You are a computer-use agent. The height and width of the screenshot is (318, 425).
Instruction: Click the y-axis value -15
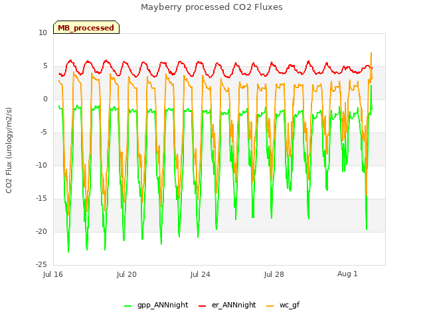[x=42, y=199]
